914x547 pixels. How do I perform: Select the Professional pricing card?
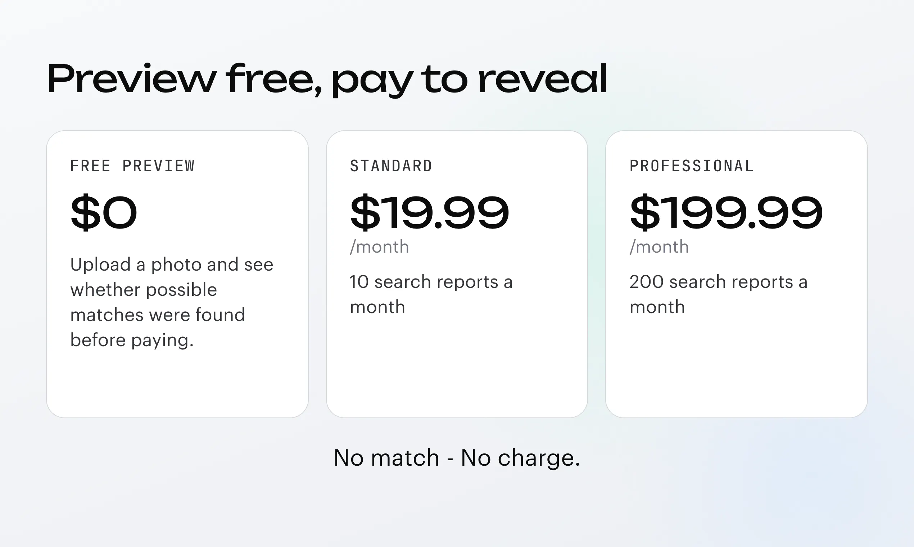pos(736,274)
